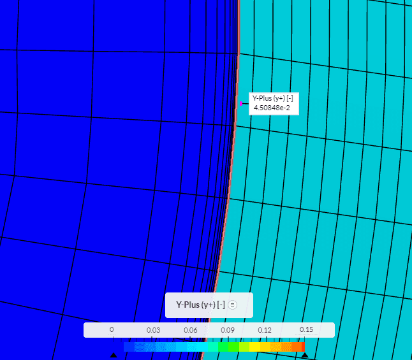The height and width of the screenshot is (360, 412).
Task: Select the left black minimum range triangle
Action: click(x=113, y=355)
